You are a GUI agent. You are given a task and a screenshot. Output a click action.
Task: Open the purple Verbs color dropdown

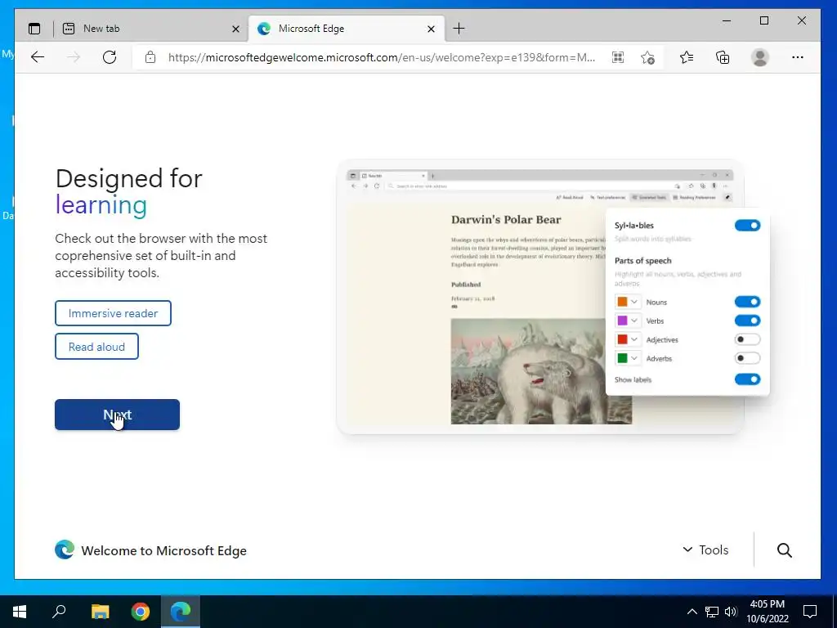pyautogui.click(x=628, y=321)
